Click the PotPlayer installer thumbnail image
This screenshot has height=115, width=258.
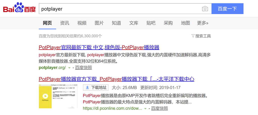[58, 96]
